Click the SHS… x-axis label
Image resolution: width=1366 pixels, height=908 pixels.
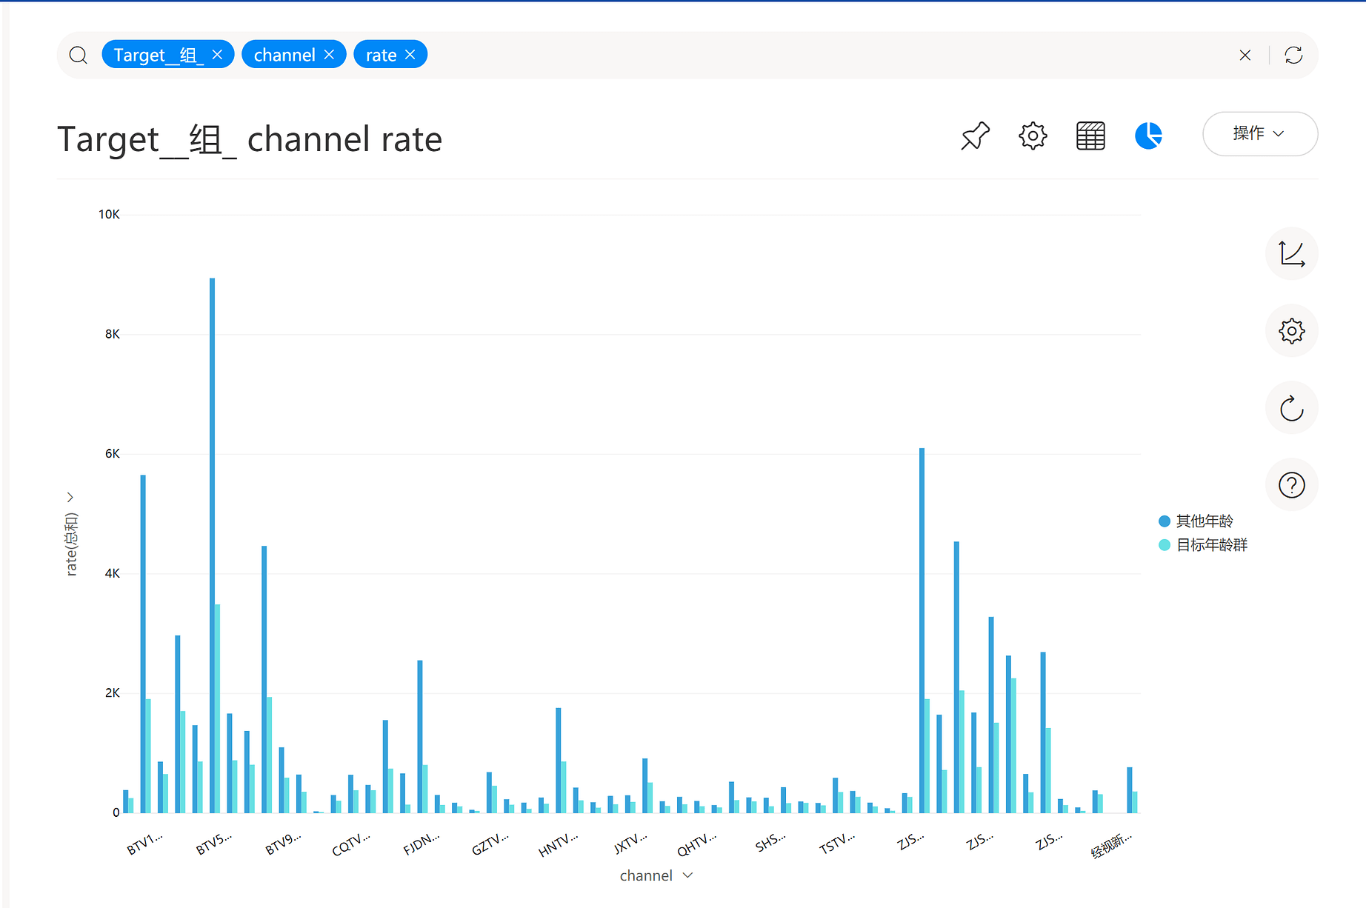point(770,842)
